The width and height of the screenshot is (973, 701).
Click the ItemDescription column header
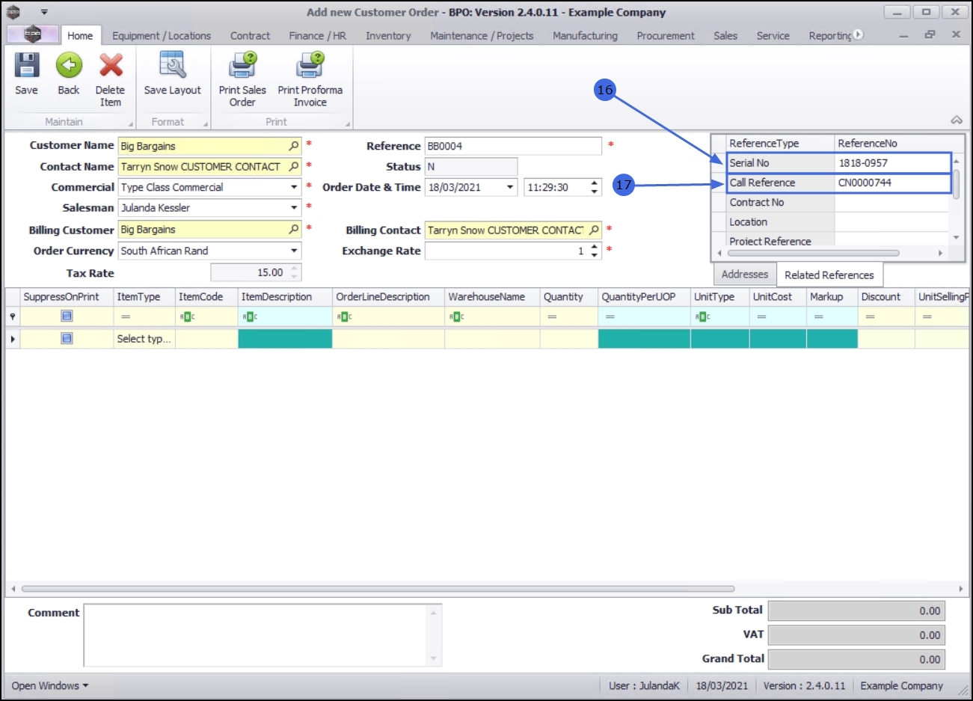click(x=285, y=297)
